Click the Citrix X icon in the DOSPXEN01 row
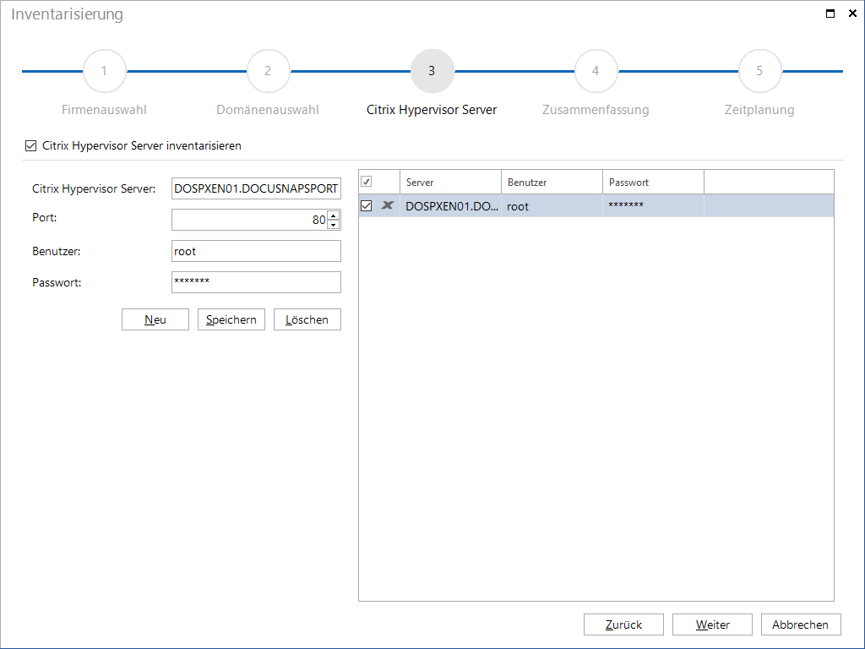The width and height of the screenshot is (865, 649). tap(387, 205)
